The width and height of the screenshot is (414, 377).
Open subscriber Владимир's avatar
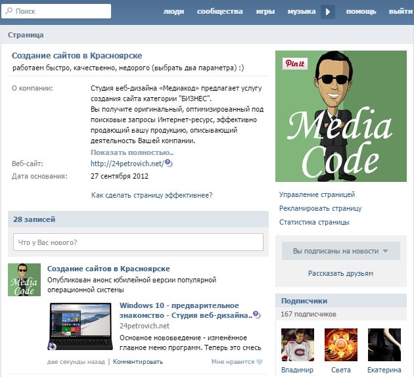[297, 345]
